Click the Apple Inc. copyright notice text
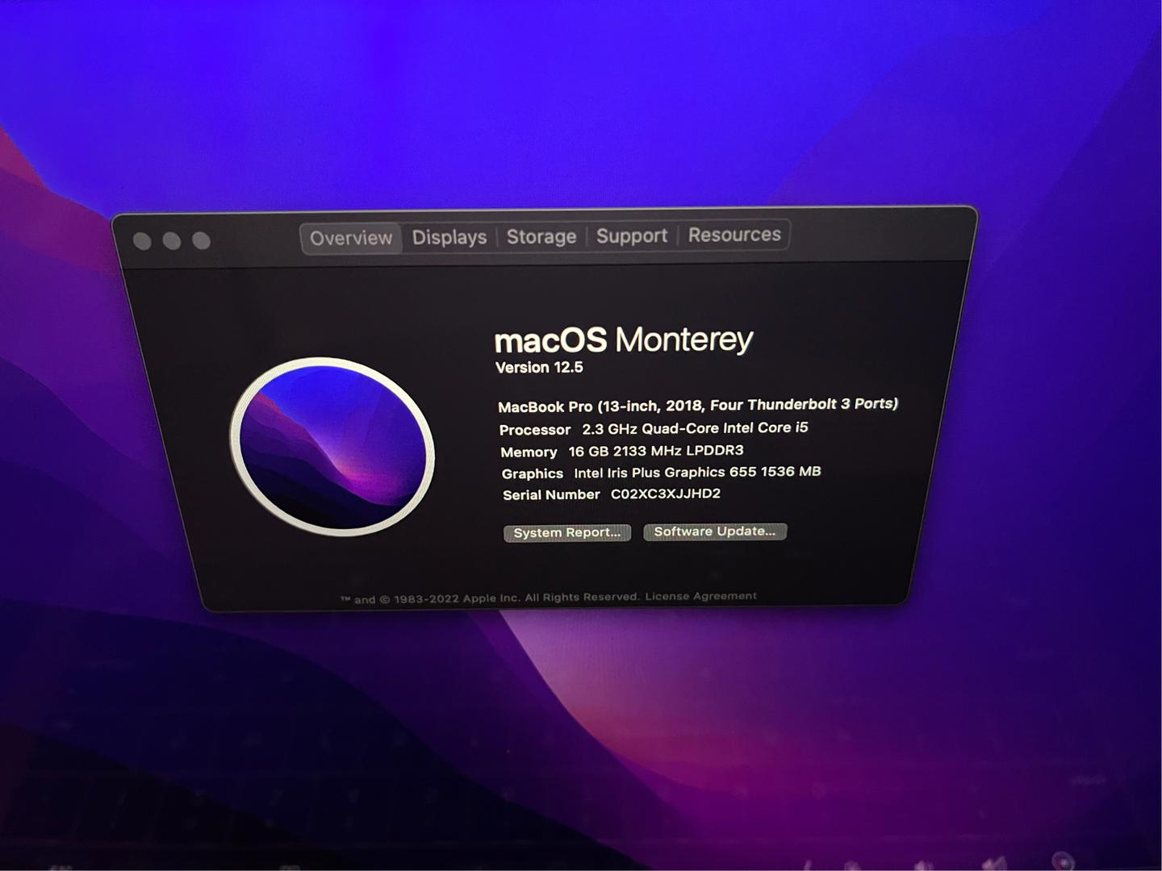 pos(490,598)
